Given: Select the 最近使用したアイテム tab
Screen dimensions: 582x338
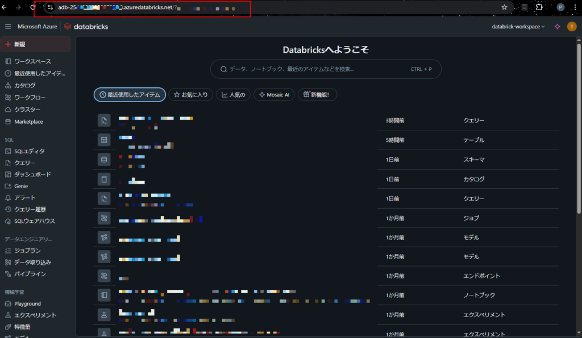Looking at the screenshot, I should (130, 95).
